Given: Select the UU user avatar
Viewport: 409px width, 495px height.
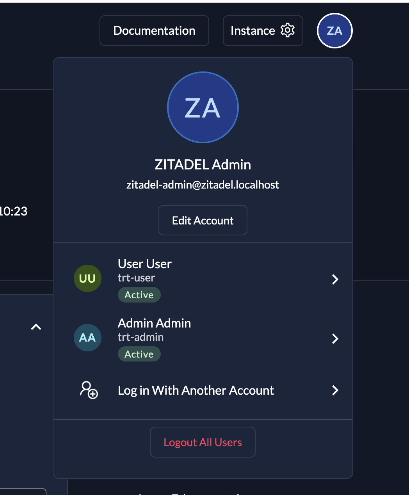Looking at the screenshot, I should pos(87,278).
